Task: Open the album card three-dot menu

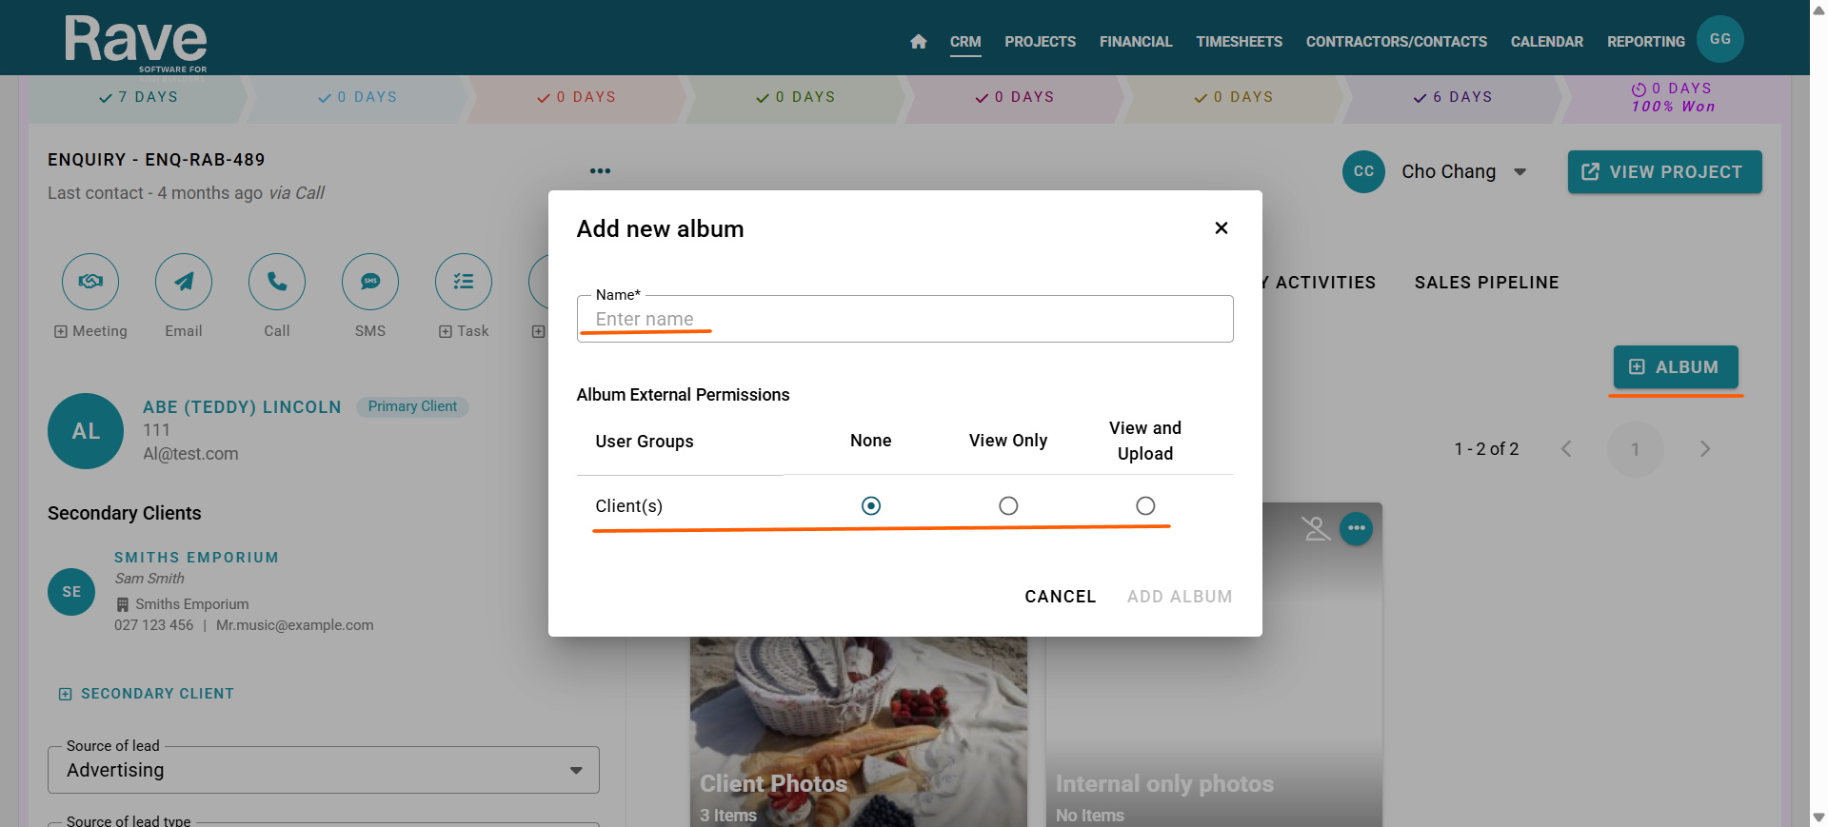Action: 1356,528
